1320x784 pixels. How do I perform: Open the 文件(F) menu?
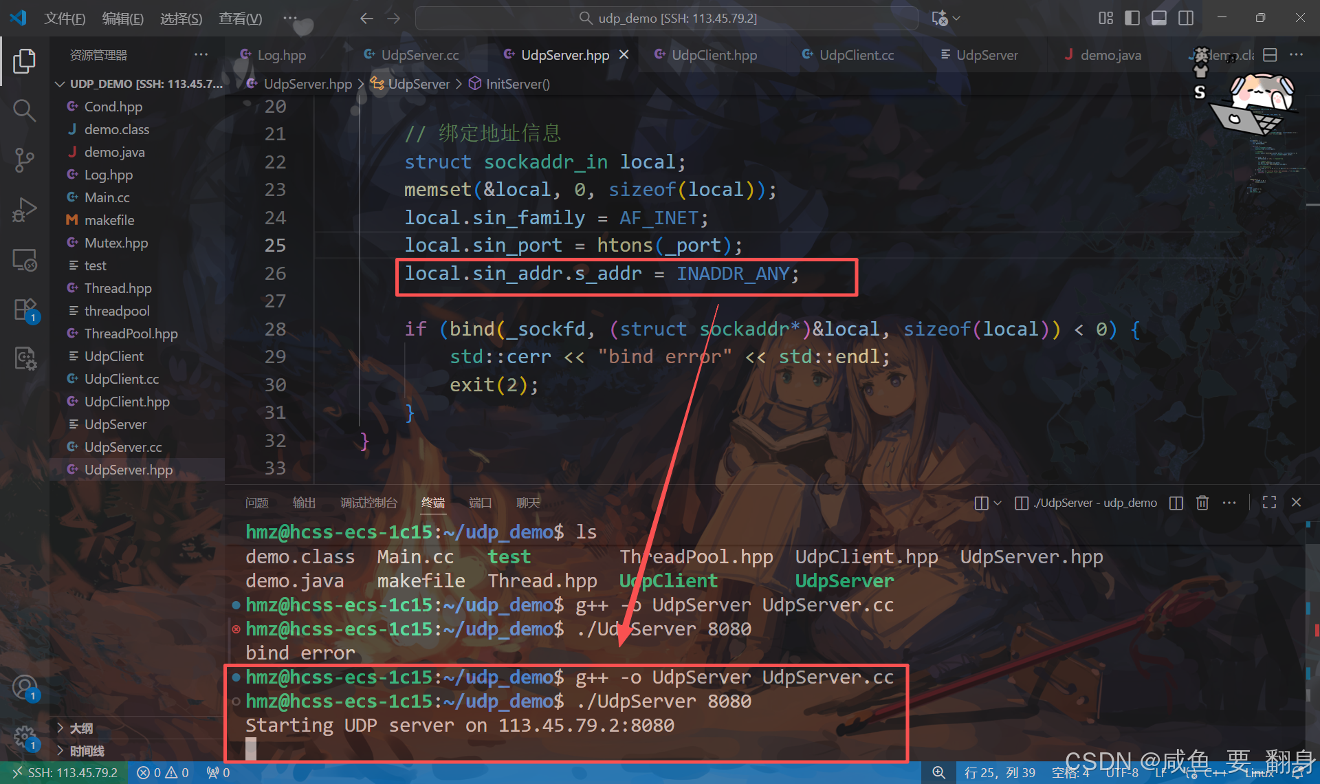pos(65,18)
